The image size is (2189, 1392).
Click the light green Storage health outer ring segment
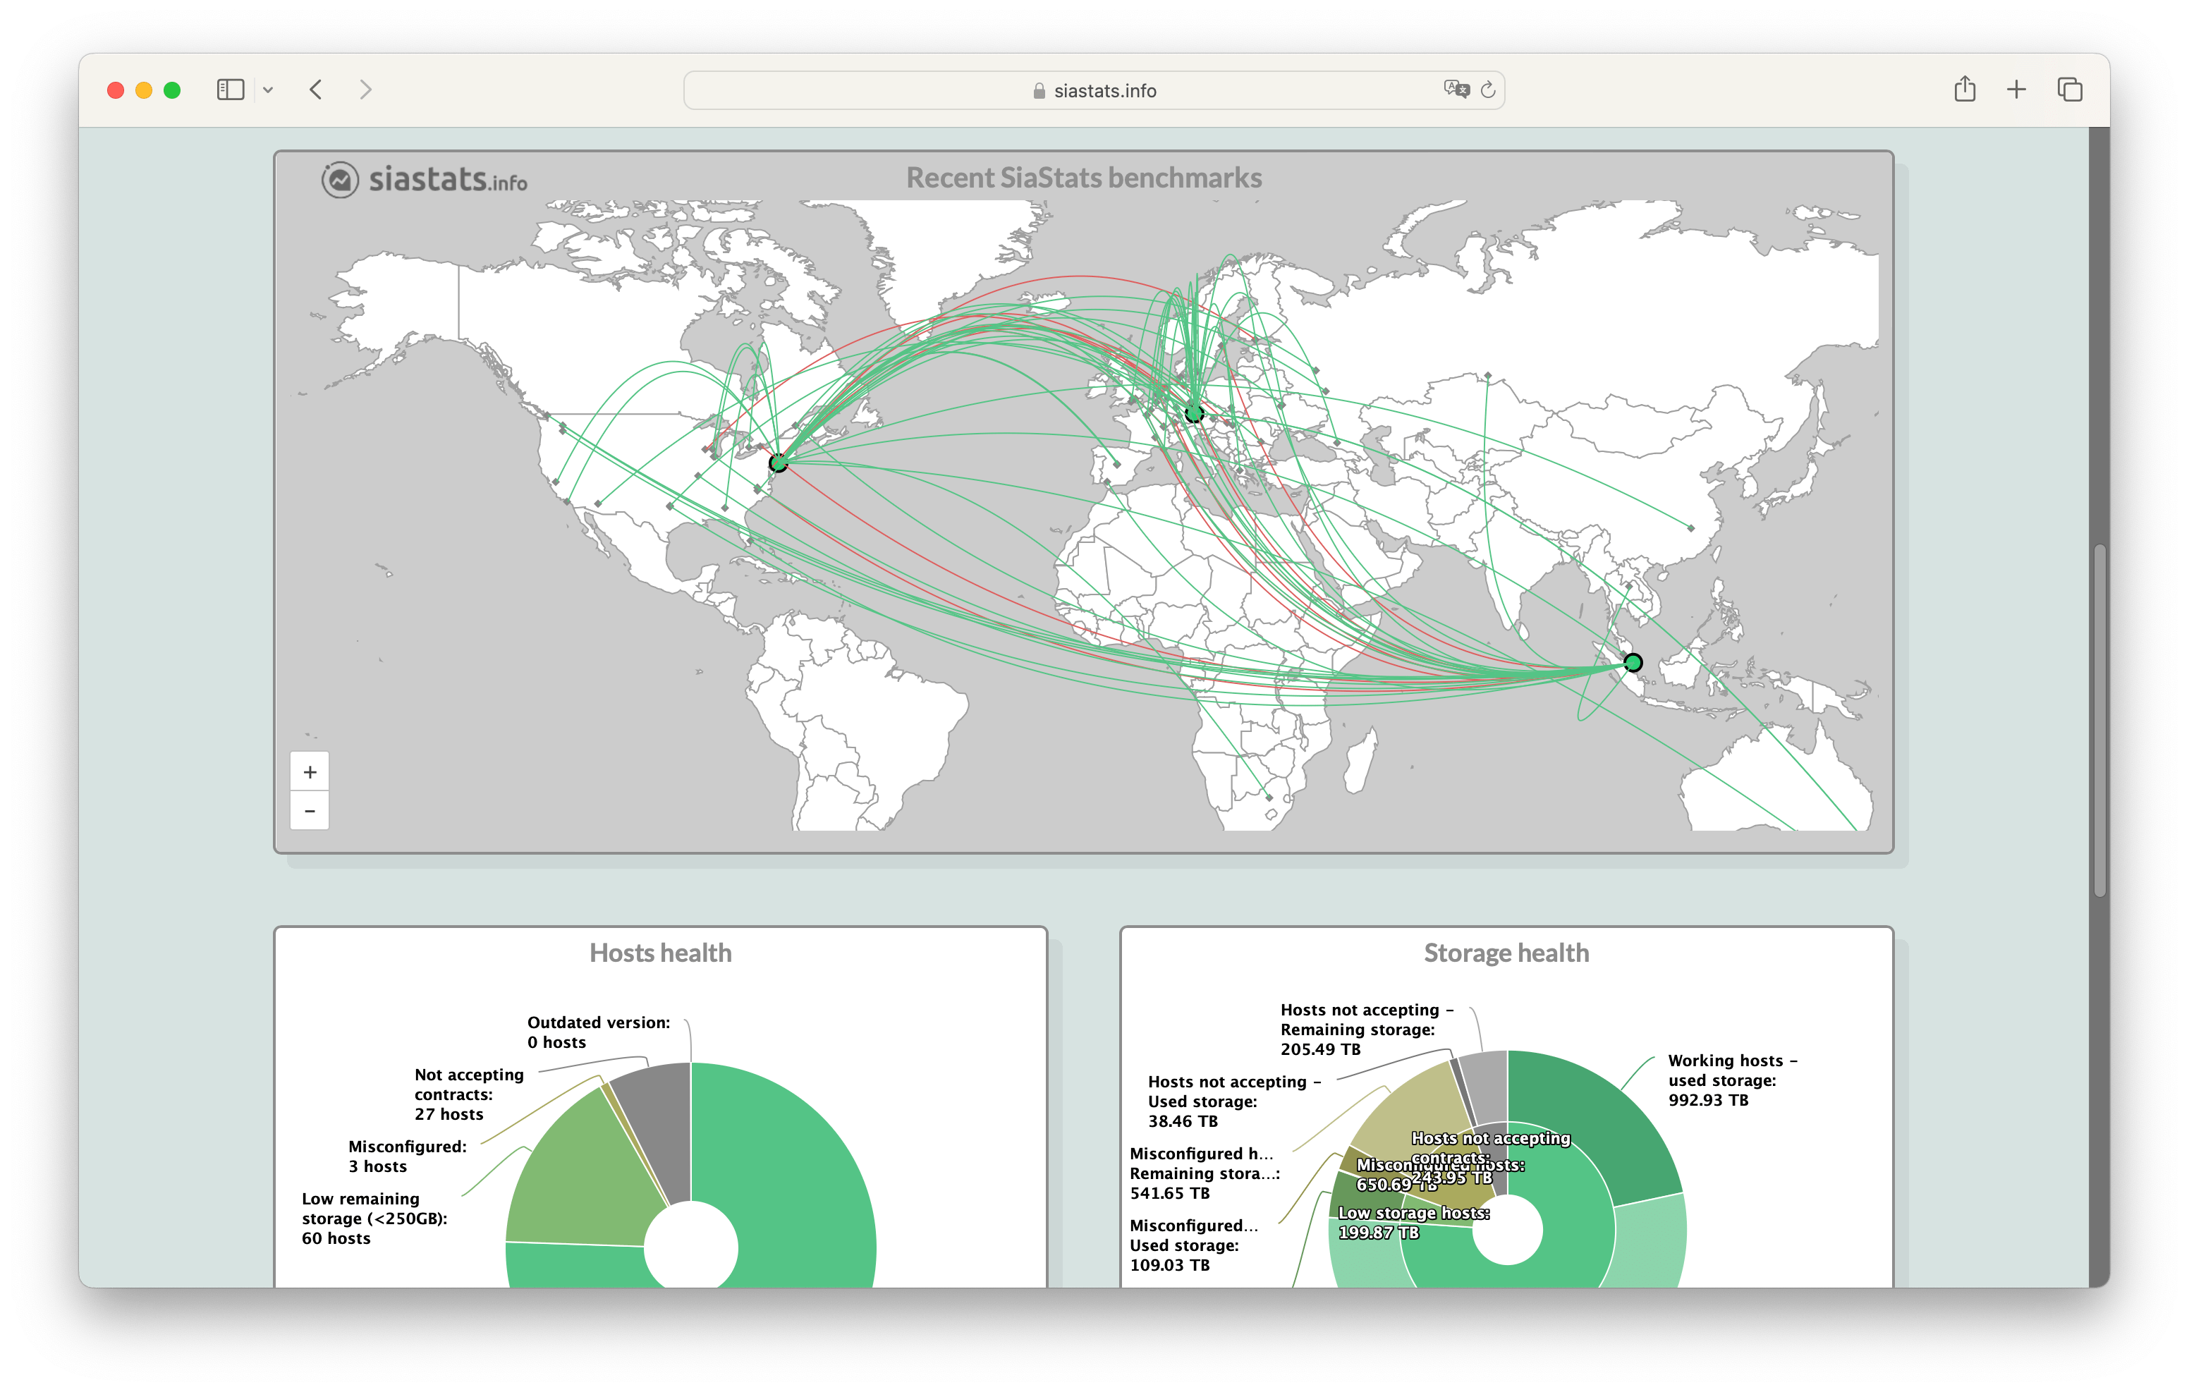point(1650,1241)
